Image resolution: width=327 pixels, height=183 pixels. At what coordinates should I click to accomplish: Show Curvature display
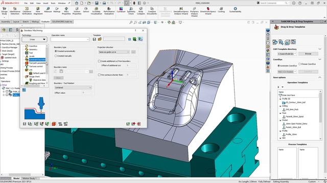click(121, 10)
